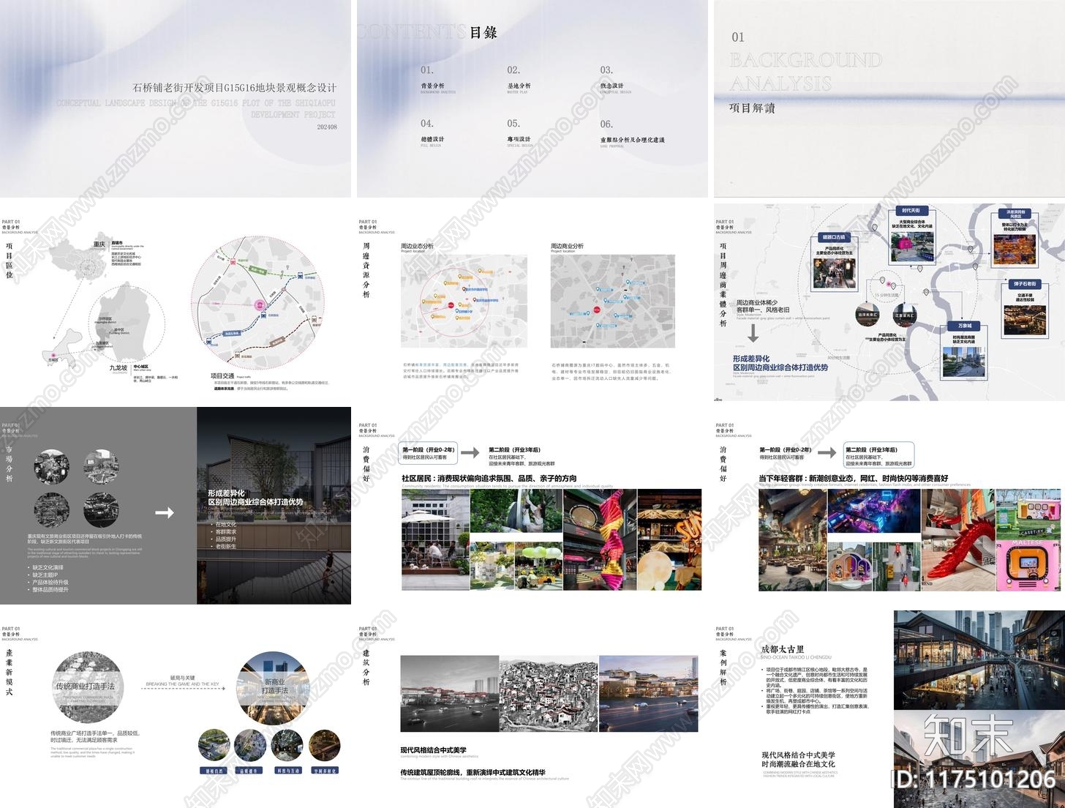Image resolution: width=1065 pixels, height=808 pixels.
Task: Click the white arrow on dark market slide
Action: tap(165, 513)
